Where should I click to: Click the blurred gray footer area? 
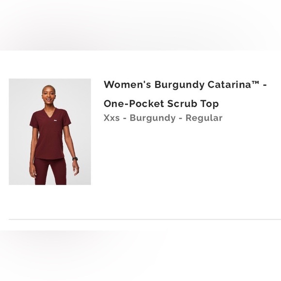pos(140,256)
